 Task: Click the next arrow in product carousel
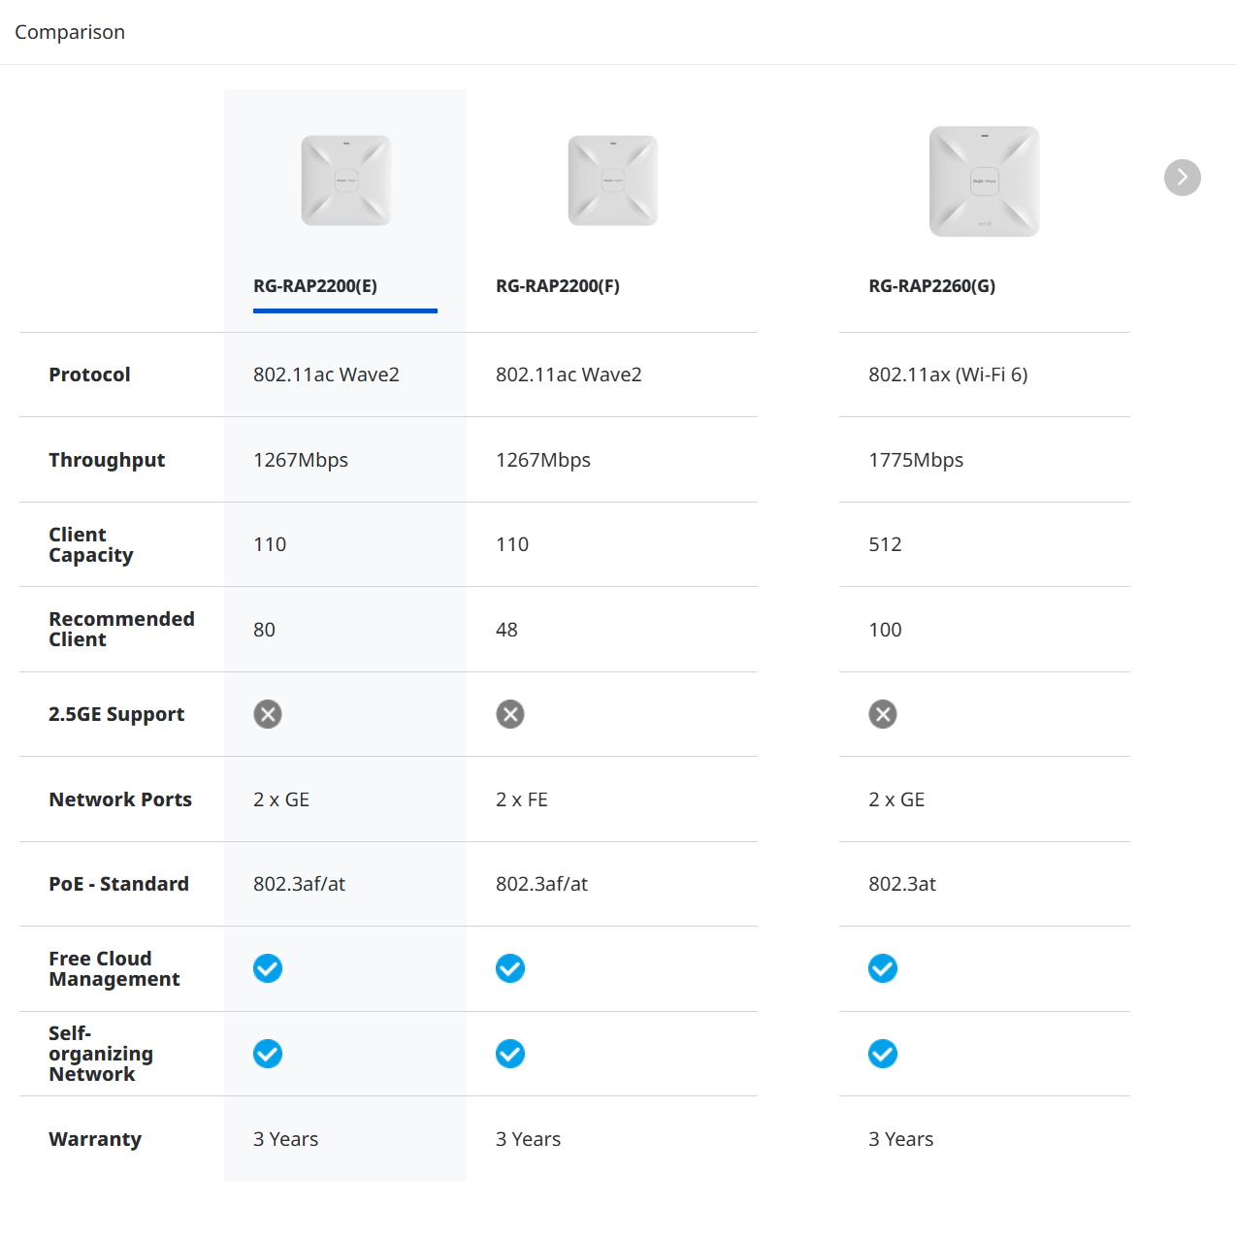click(x=1182, y=178)
